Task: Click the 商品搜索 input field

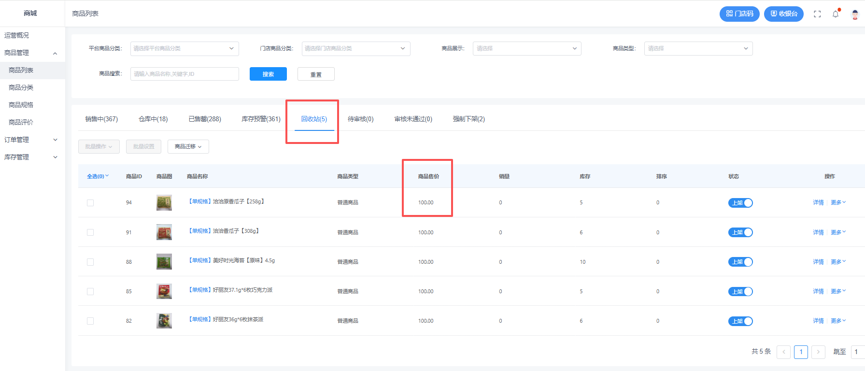Action: pos(184,74)
